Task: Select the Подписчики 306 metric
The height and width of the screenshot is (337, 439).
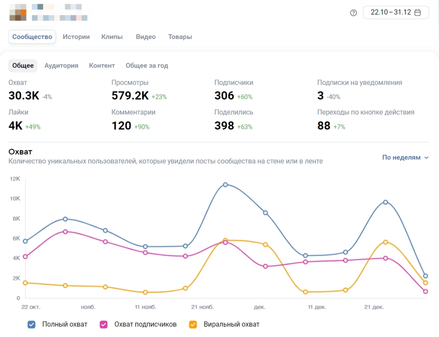Action: (234, 90)
